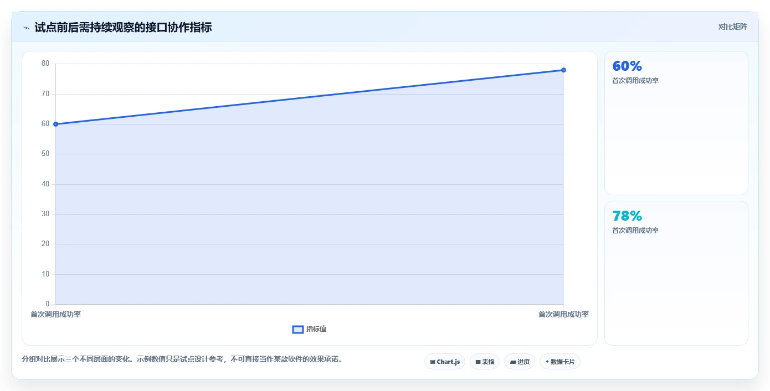Select the 数据卡片 chip
Image resolution: width=770 pixels, height=391 pixels.
[560, 362]
